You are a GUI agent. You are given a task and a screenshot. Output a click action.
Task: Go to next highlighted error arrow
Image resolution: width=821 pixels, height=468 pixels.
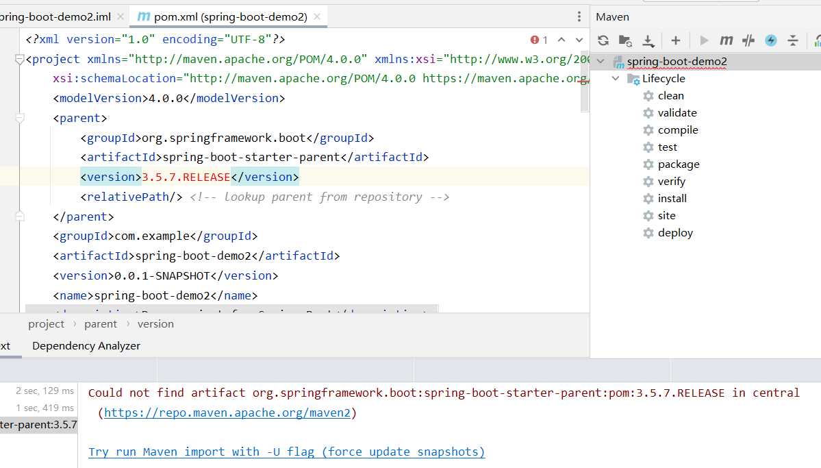click(x=579, y=40)
